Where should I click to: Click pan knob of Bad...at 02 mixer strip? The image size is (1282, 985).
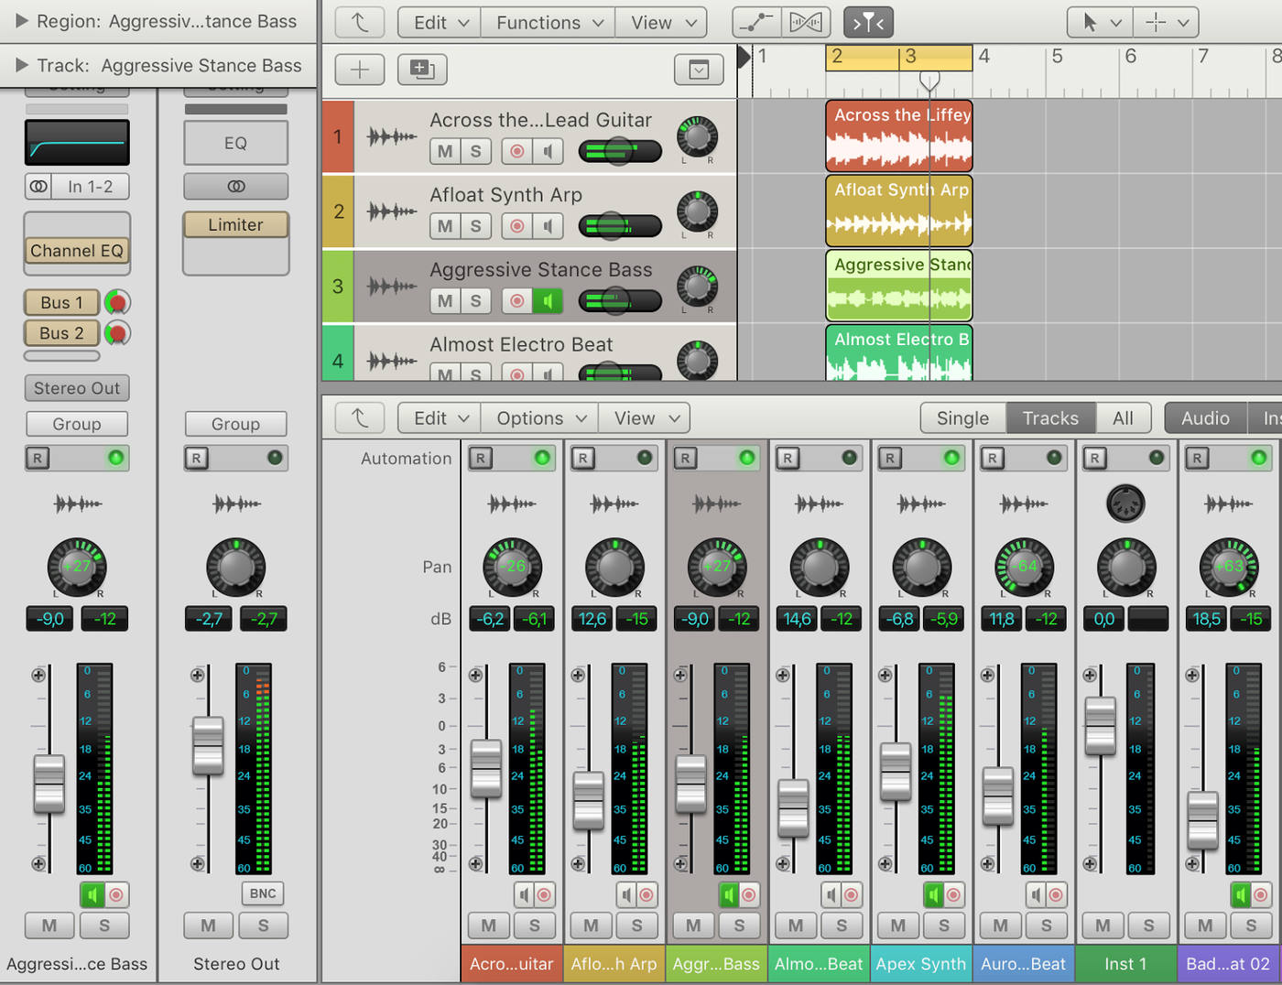(1229, 567)
